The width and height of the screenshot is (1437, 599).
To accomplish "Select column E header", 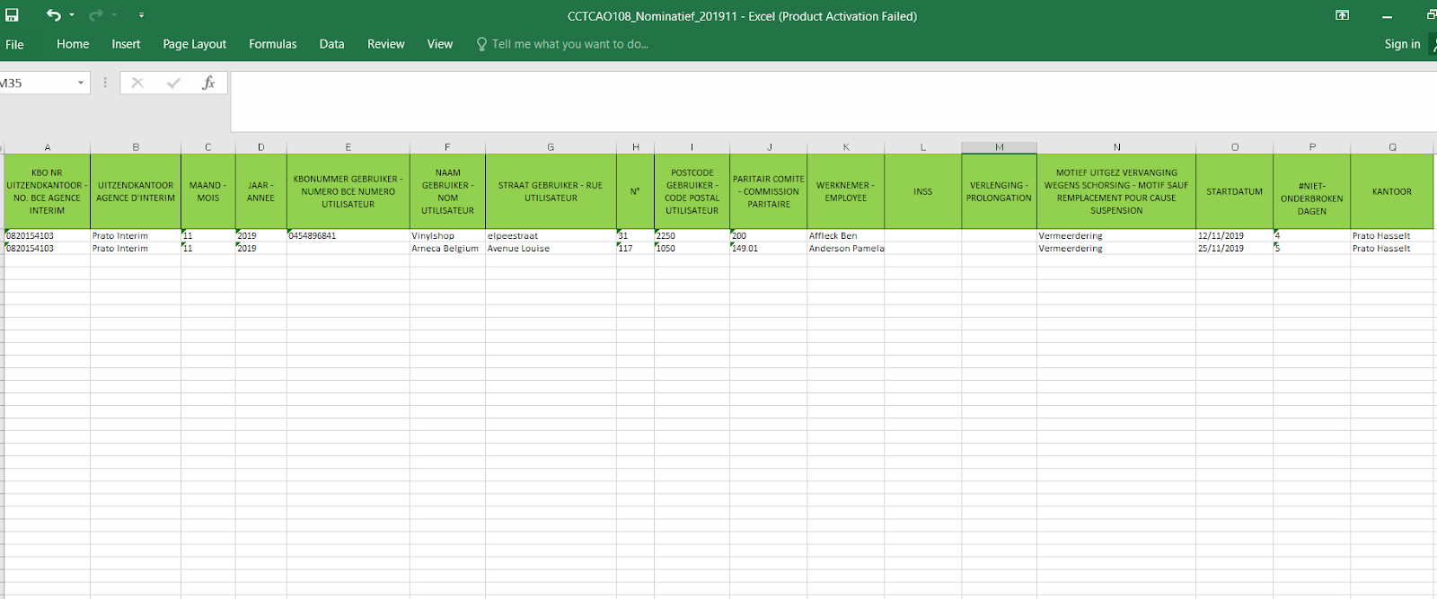I will pos(348,147).
